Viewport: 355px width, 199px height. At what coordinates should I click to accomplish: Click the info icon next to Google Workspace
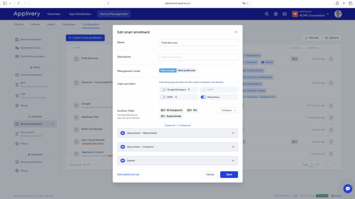pyautogui.click(x=189, y=90)
